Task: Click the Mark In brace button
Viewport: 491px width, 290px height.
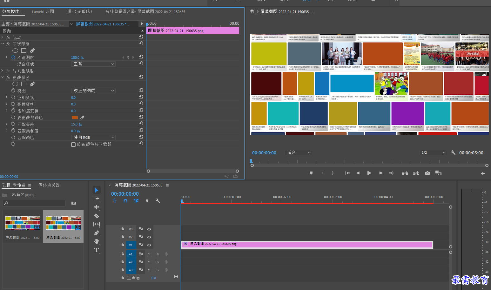Action: (323, 173)
